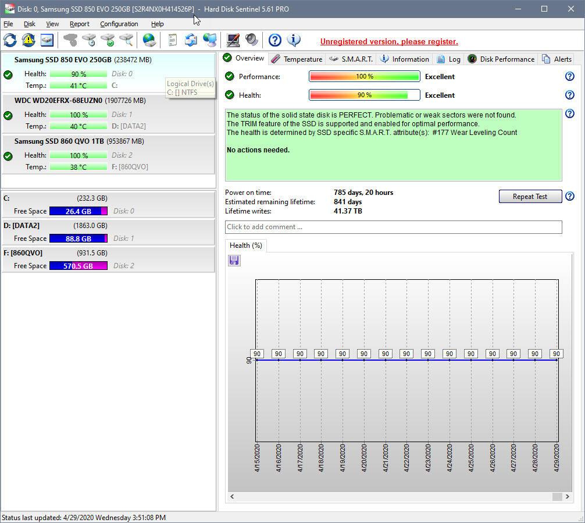Open the Disk menu
This screenshot has height=523, width=585.
[x=29, y=24]
